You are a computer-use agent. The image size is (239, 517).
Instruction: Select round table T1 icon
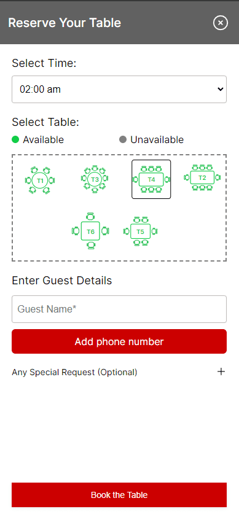40,181
